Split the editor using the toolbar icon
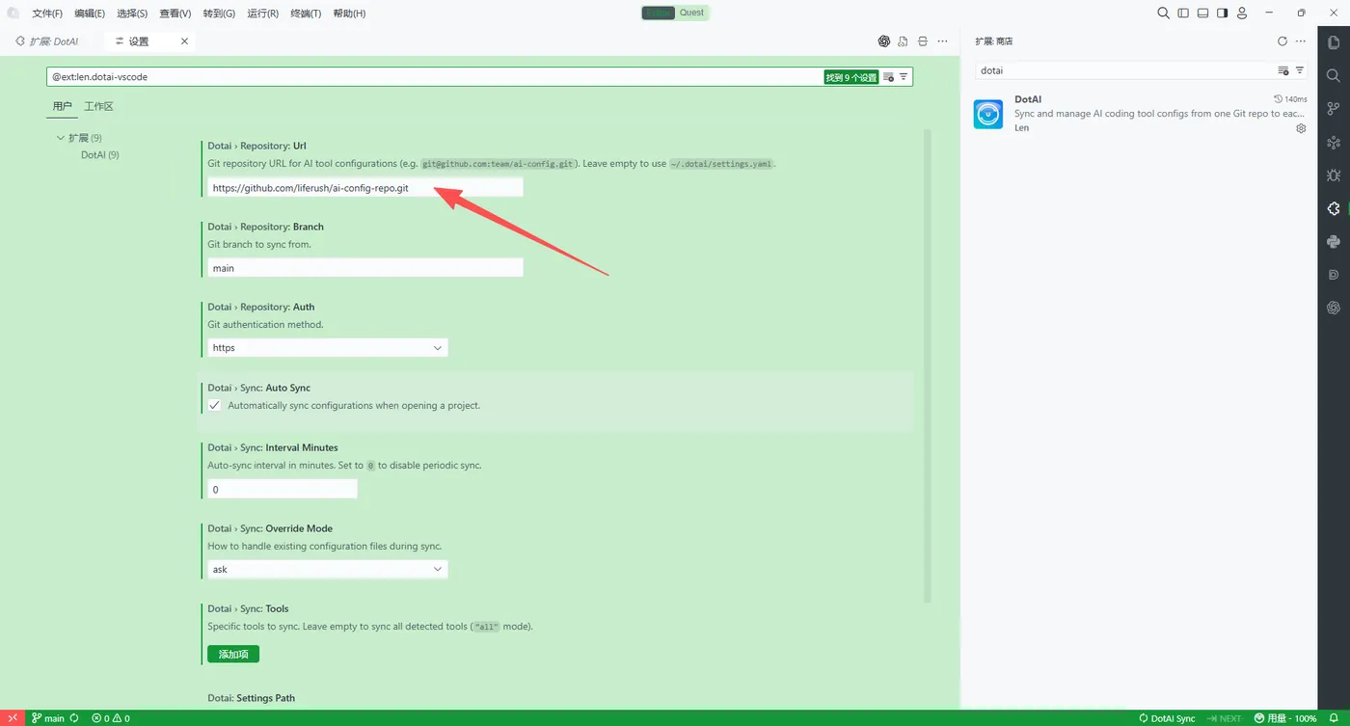The width and height of the screenshot is (1350, 726). click(923, 41)
